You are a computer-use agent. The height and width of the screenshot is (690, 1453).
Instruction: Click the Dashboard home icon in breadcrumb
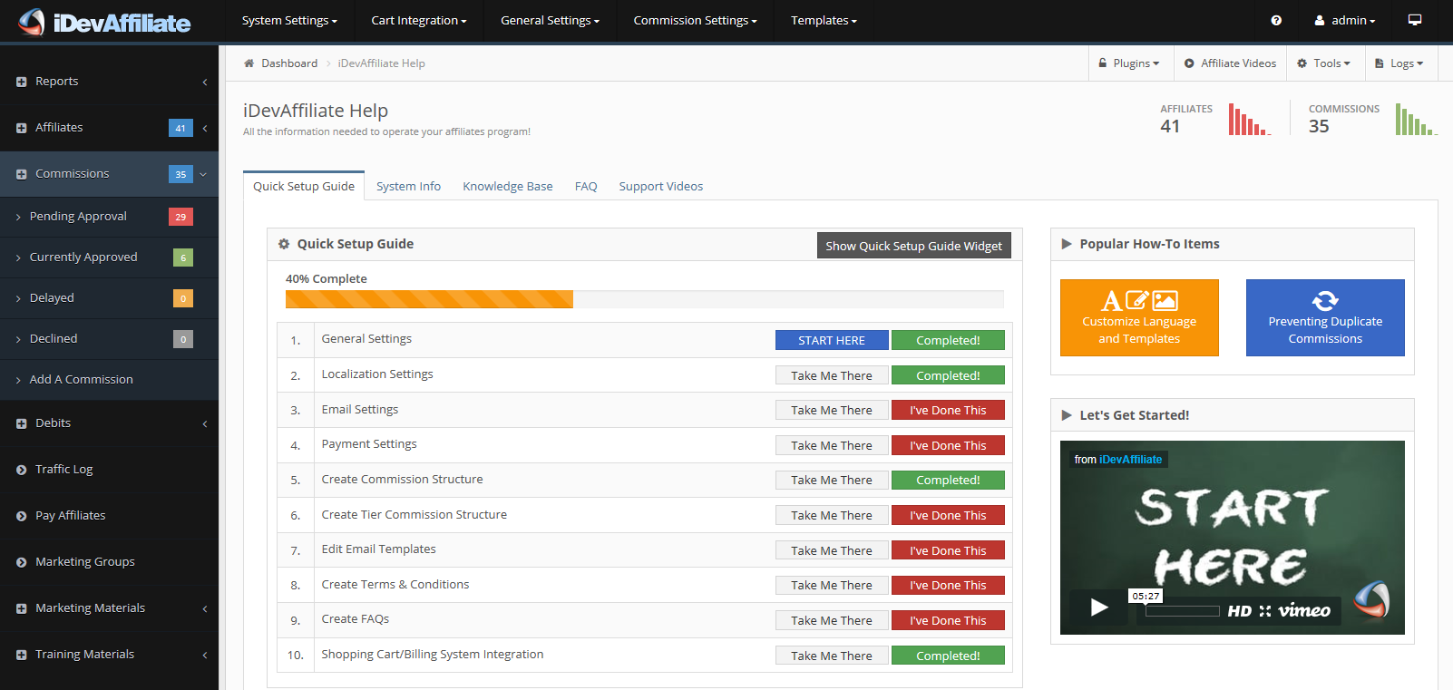(249, 63)
